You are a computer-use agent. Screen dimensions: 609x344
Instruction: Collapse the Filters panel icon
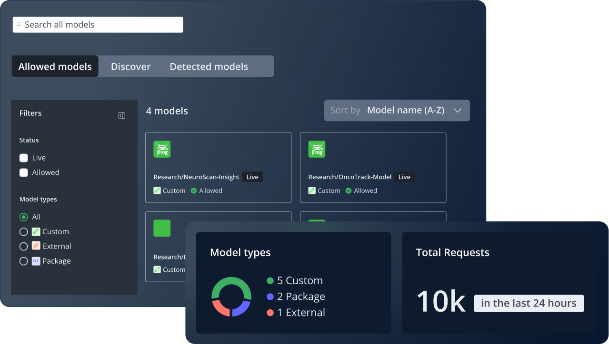pyautogui.click(x=121, y=115)
